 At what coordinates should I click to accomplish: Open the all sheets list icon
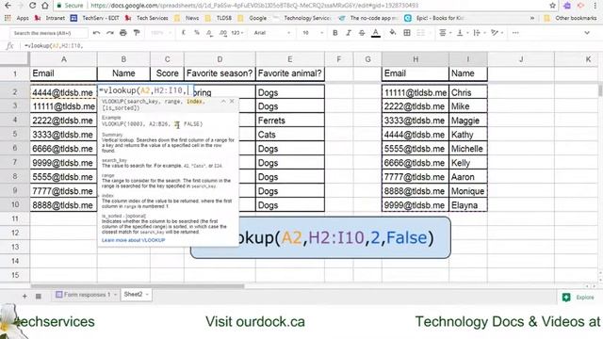39,296
